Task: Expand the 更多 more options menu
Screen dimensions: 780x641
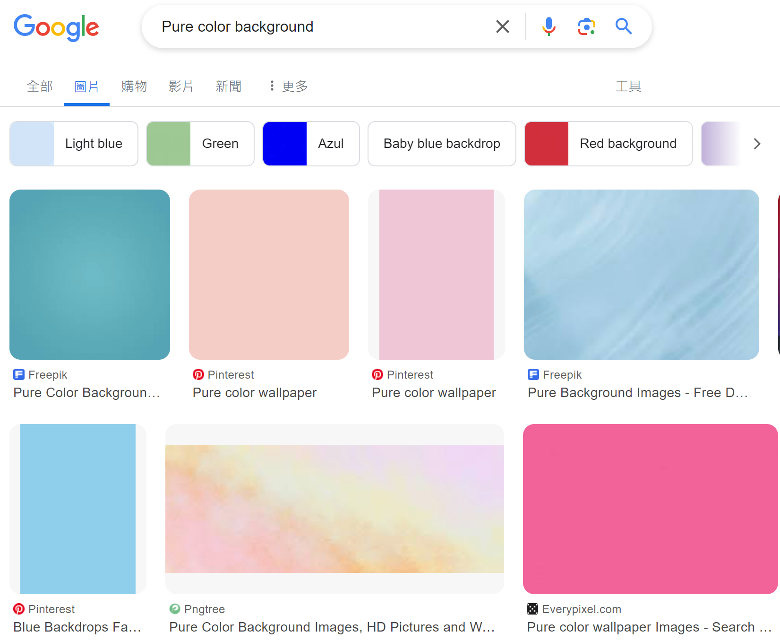Action: (x=288, y=86)
